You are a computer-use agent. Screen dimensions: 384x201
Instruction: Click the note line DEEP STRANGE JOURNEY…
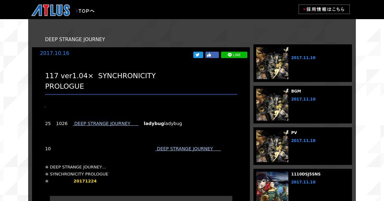(x=76, y=167)
